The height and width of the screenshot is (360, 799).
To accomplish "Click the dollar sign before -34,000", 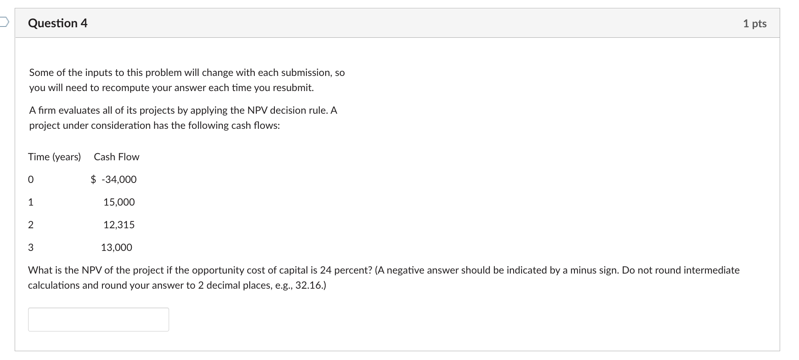I will point(93,179).
